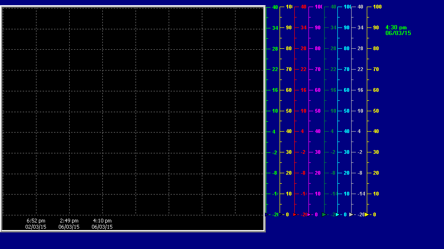The width and height of the screenshot is (444, 249).
Task: Click the bright green axis 40 label
Action: [275, 7]
